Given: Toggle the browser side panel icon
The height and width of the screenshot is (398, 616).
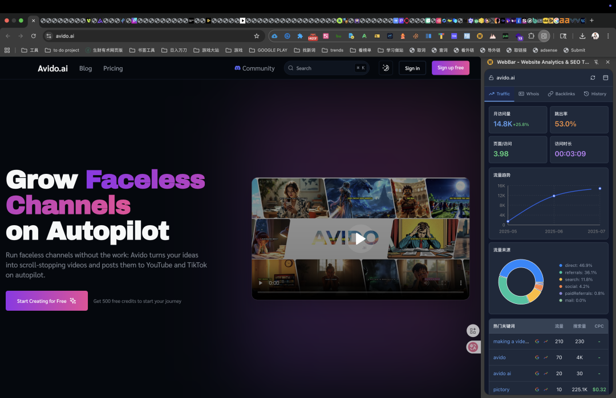Looking at the screenshot, I should coord(544,36).
